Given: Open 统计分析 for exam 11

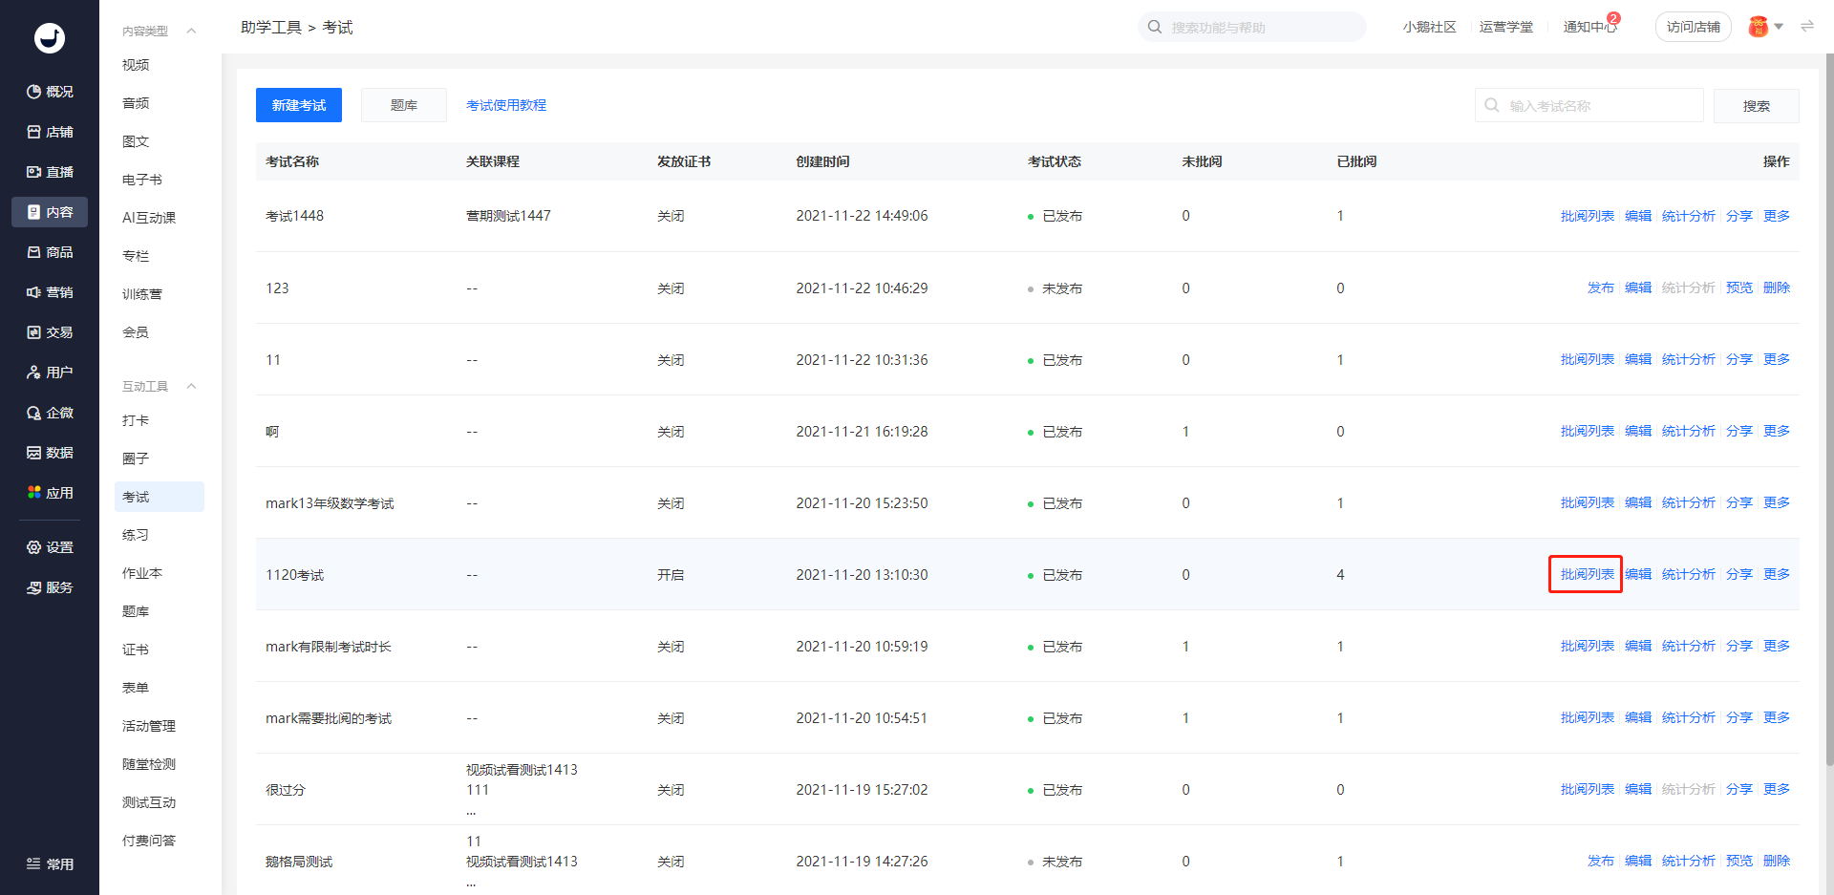Looking at the screenshot, I should 1689,359.
